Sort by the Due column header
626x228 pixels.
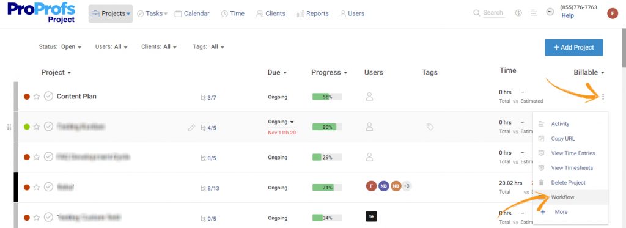click(277, 72)
